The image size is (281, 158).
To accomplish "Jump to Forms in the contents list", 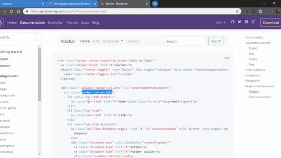I will pos(253,59).
